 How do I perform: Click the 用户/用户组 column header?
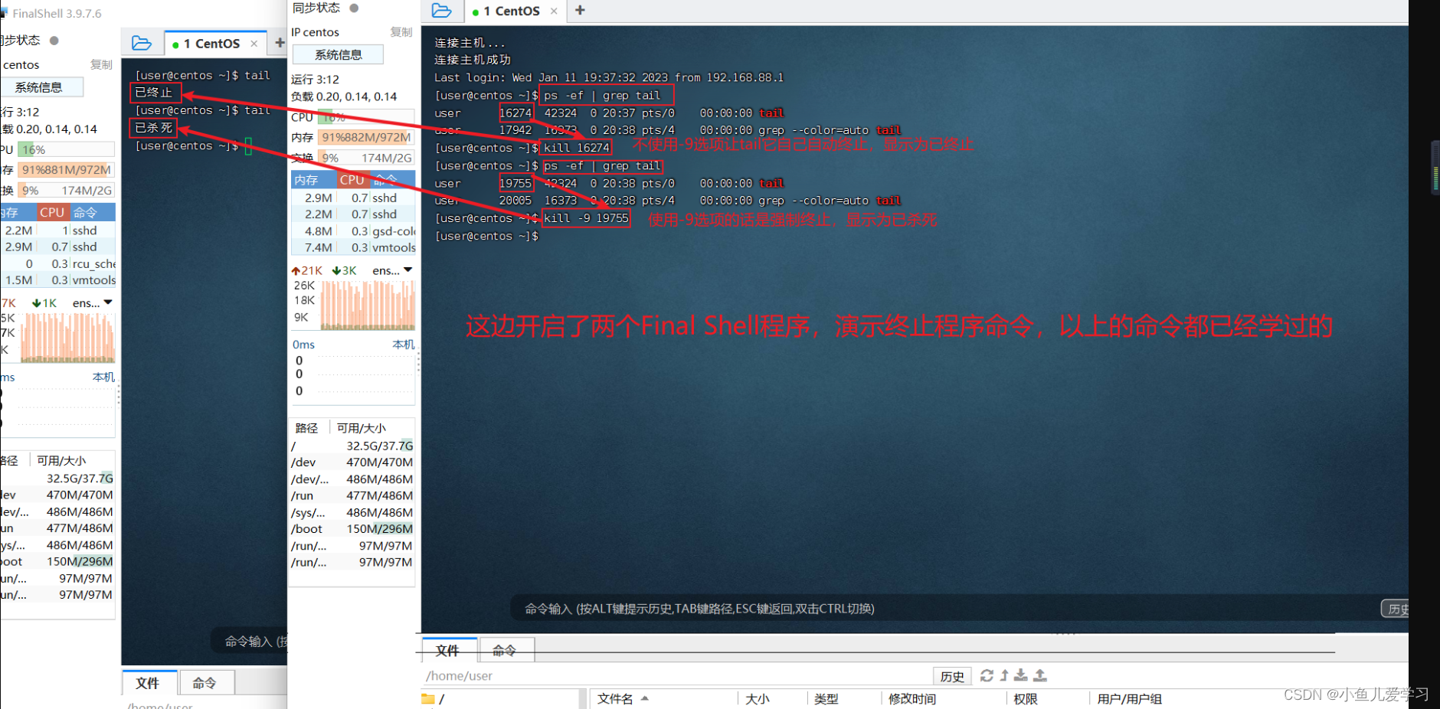[1129, 698]
